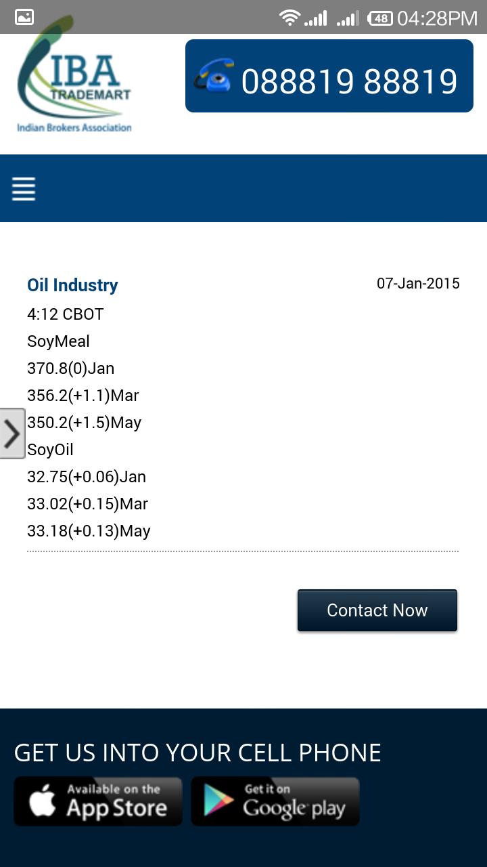Open the Apple App Store badge
Viewport: 487px width, 867px height.
(x=98, y=801)
